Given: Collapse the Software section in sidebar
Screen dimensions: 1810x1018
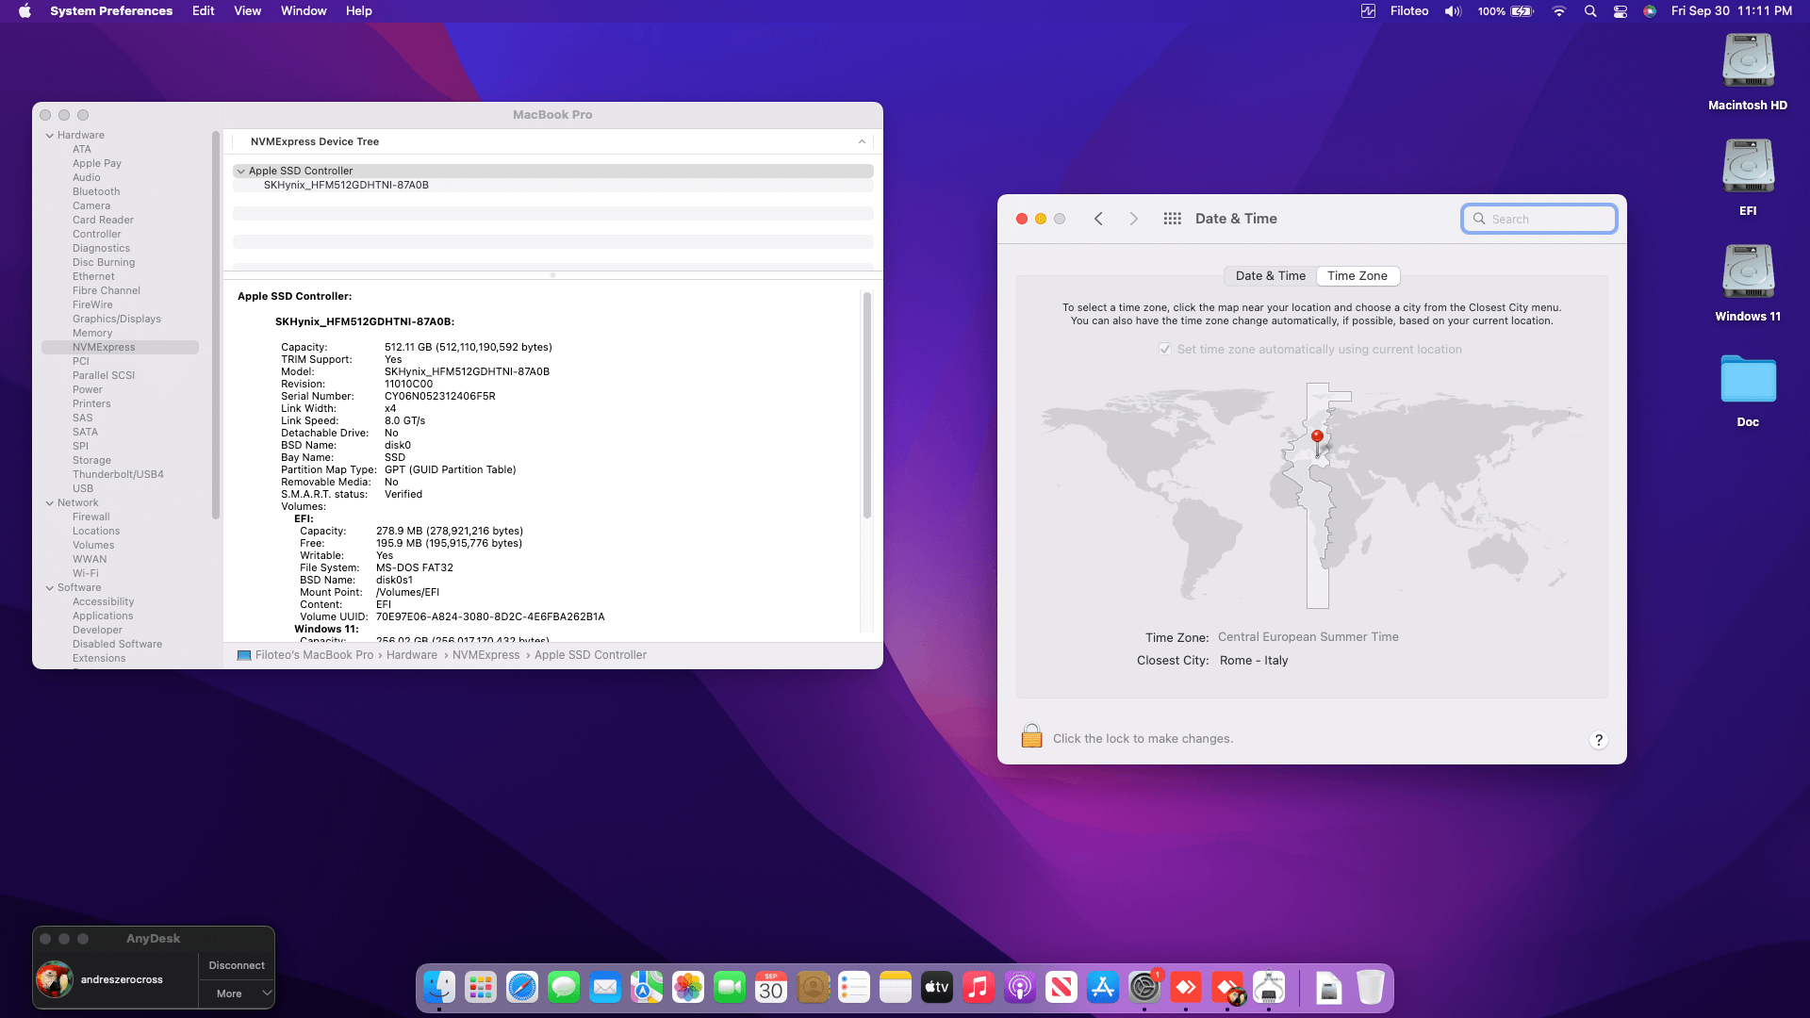Looking at the screenshot, I should tap(50, 588).
